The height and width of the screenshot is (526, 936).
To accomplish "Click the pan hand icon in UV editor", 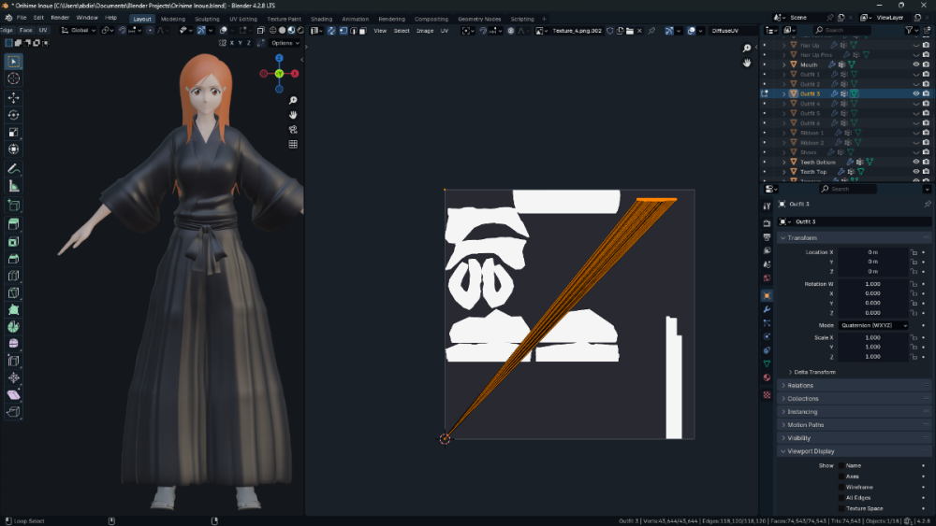I will point(747,63).
